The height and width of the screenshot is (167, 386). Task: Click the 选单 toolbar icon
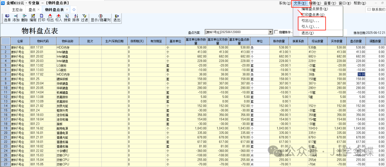tap(7, 18)
